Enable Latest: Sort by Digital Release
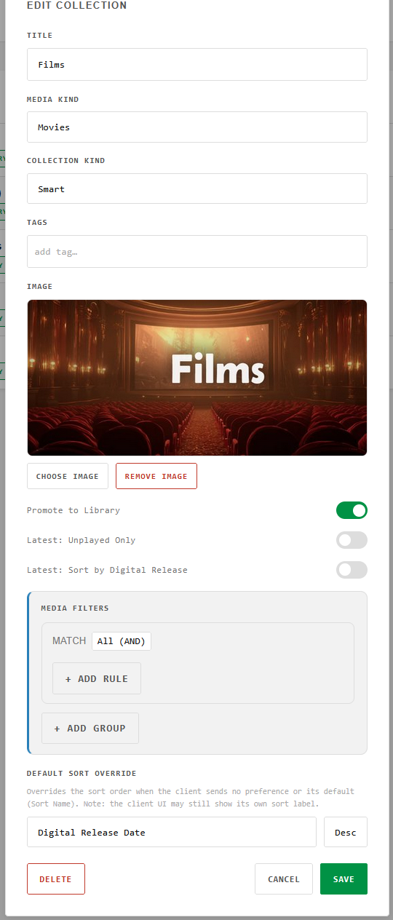This screenshot has width=393, height=920. pyautogui.click(x=352, y=570)
